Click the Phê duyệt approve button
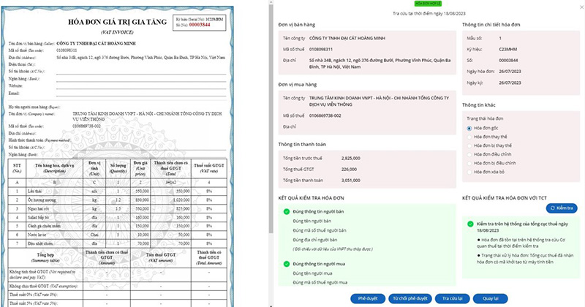The image size is (585, 307). [368, 298]
